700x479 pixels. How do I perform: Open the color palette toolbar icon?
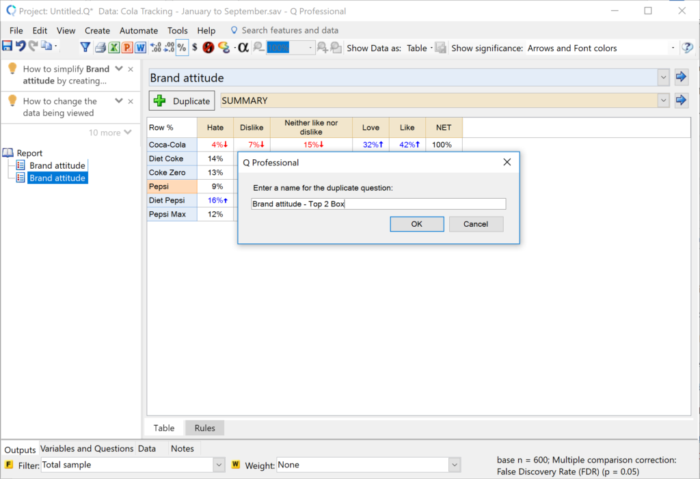point(224,47)
